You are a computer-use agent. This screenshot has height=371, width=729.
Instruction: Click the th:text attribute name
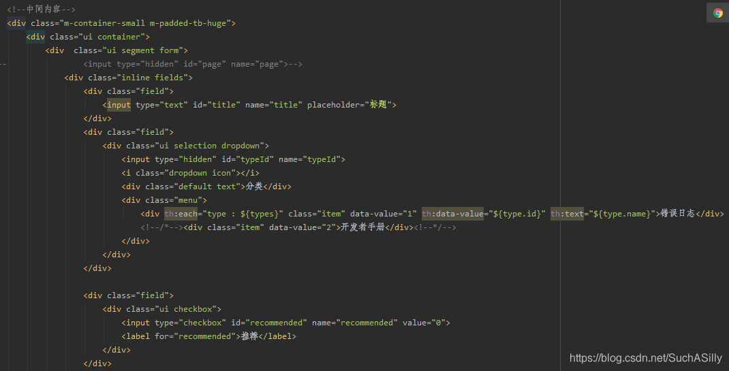(568, 214)
